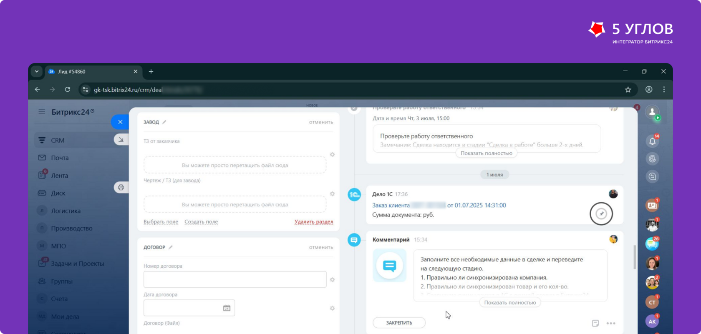Open Группы in the left menu
The width and height of the screenshot is (701, 334).
pos(61,281)
